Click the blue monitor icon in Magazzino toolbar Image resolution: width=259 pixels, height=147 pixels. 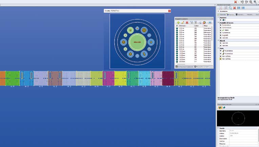click(210, 22)
